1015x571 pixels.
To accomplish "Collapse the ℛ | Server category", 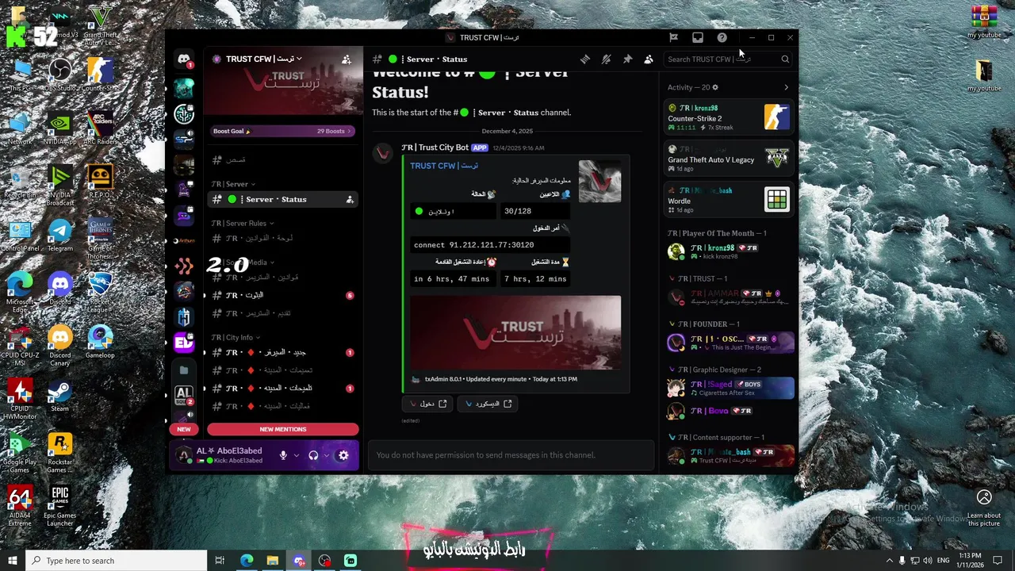I will [x=232, y=184].
